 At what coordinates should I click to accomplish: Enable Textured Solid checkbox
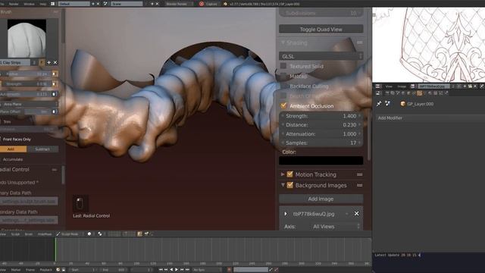pyautogui.click(x=283, y=66)
